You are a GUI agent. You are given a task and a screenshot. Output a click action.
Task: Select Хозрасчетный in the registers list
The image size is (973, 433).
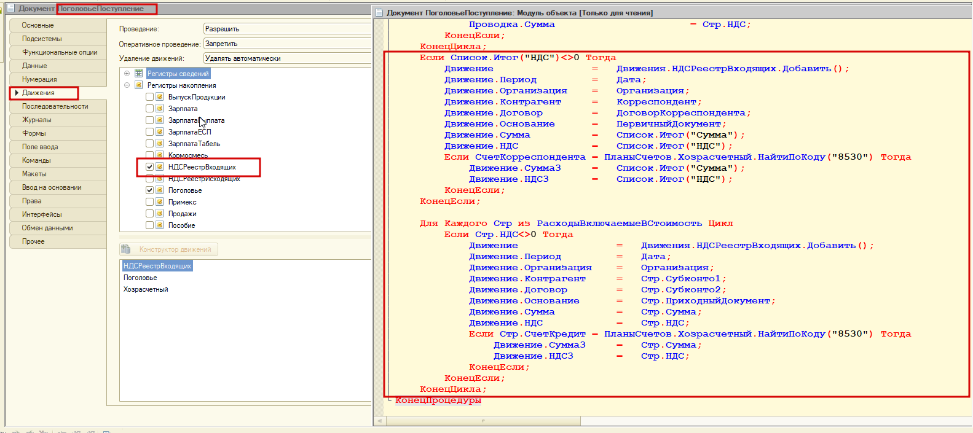click(146, 289)
